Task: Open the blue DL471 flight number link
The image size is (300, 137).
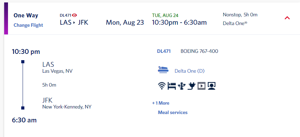Action: pyautogui.click(x=164, y=51)
